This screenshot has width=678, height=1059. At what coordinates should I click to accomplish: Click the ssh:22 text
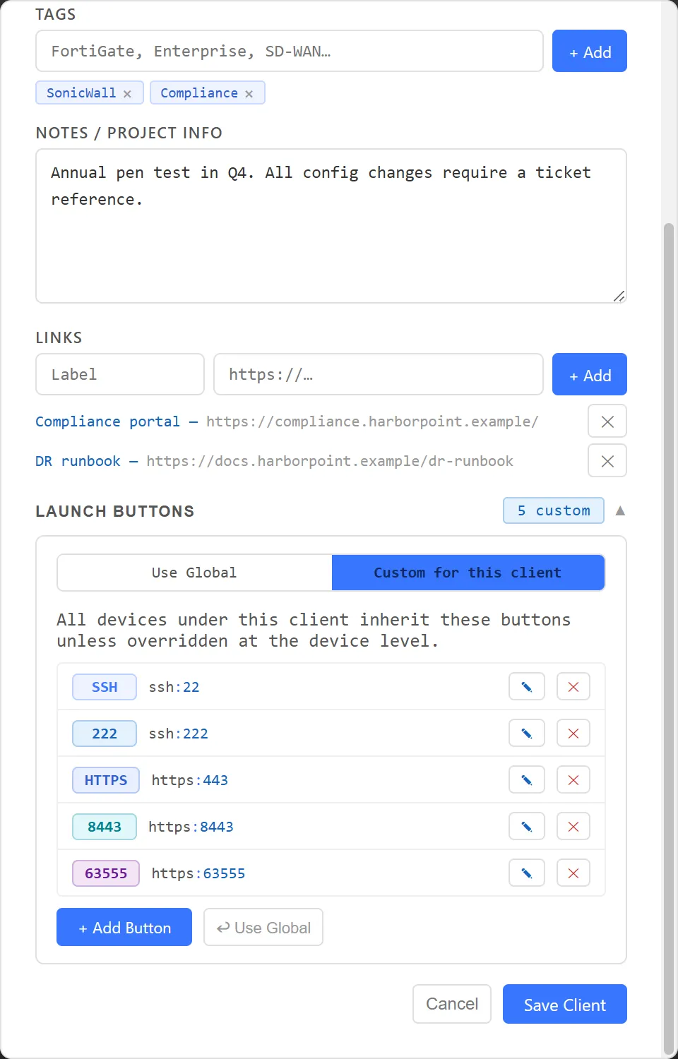pos(174,687)
